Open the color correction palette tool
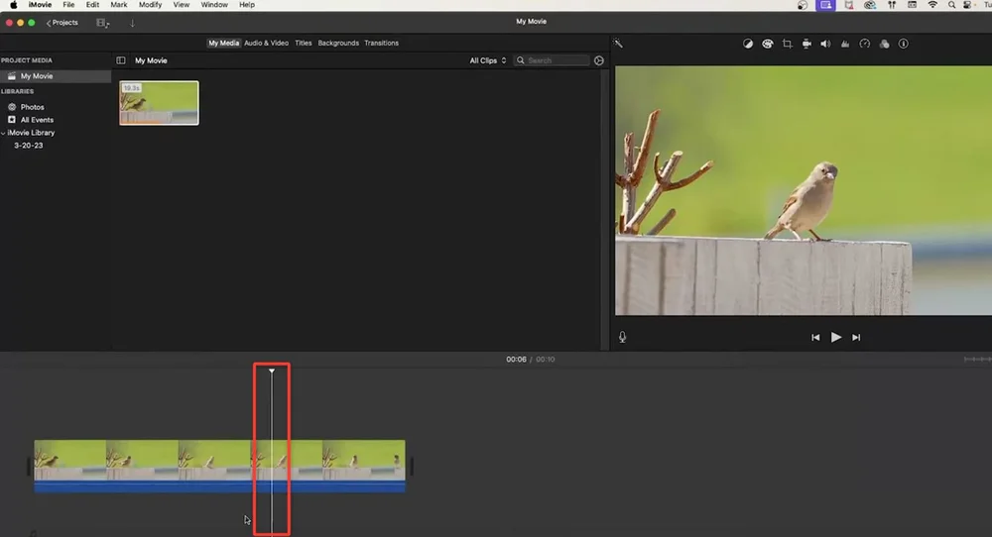Viewport: 992px width, 537px height. pyautogui.click(x=768, y=44)
